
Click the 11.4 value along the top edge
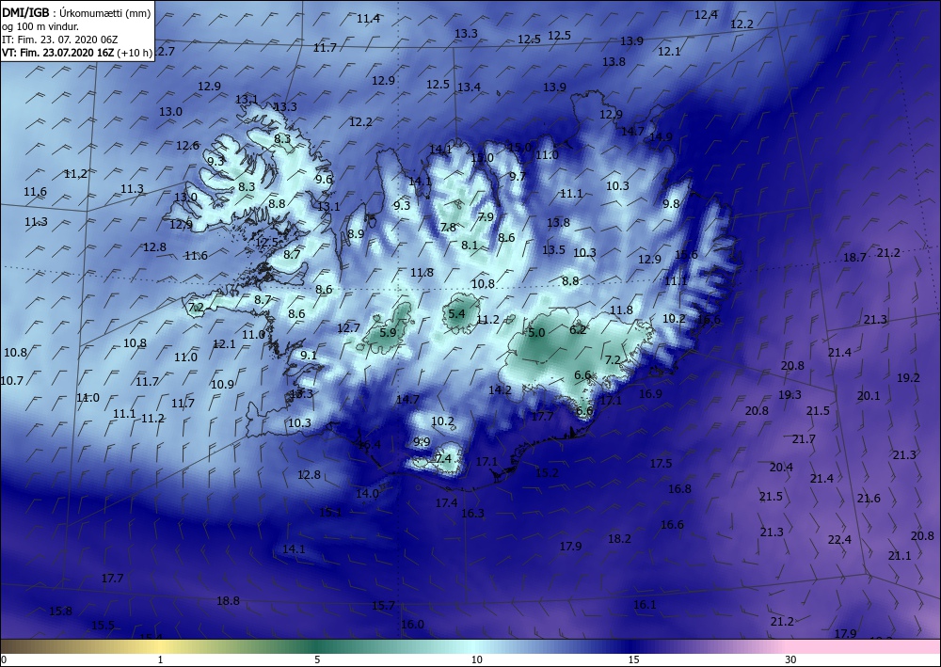[368, 18]
